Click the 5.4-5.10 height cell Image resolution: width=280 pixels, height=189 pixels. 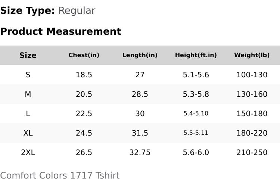coord(196,114)
